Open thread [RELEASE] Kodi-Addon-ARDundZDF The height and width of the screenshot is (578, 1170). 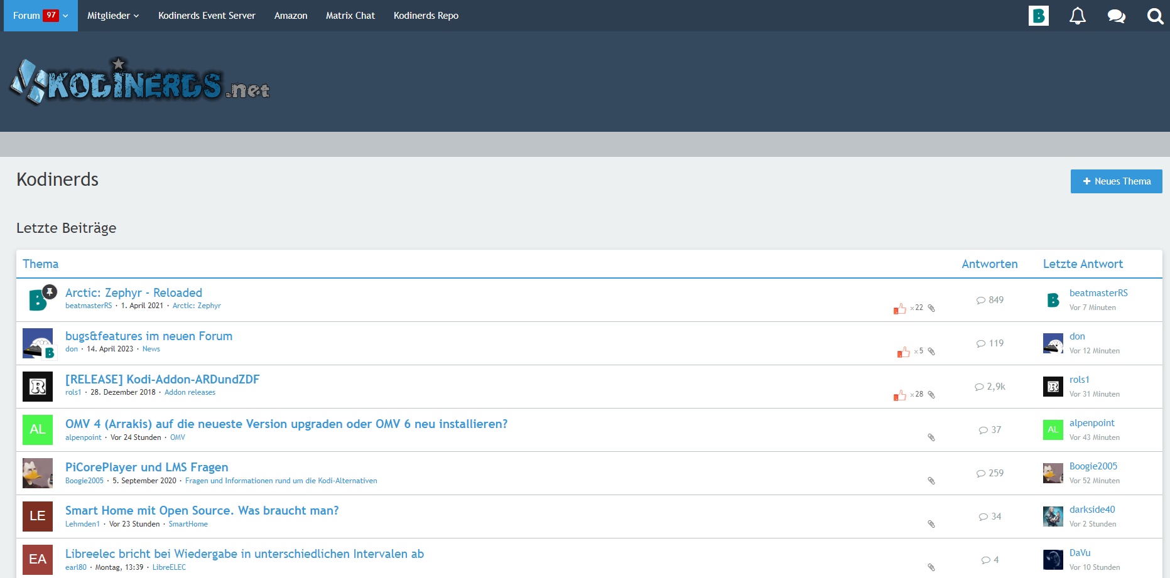pyautogui.click(x=162, y=379)
